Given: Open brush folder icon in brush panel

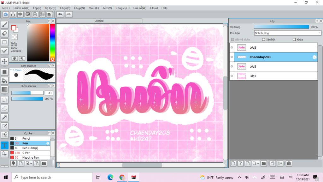Looking at the screenshot, I should [x=44, y=163].
